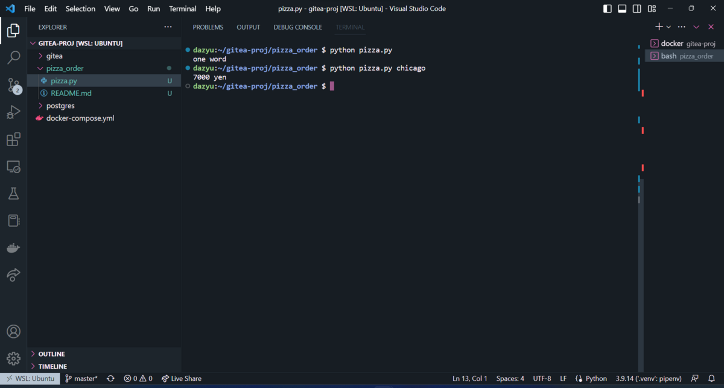Click the WSL: Ubuntu remote indicator
Screen dimensions: 724x388
[x=30, y=378]
